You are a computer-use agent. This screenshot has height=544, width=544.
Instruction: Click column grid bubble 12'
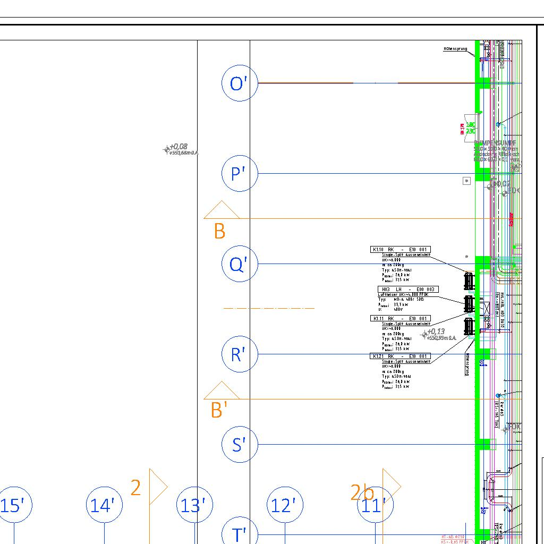click(x=285, y=505)
